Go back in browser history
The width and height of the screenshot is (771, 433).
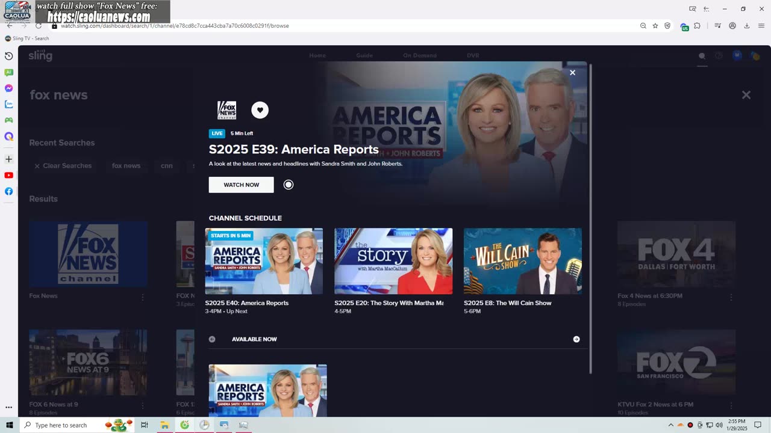click(x=10, y=26)
